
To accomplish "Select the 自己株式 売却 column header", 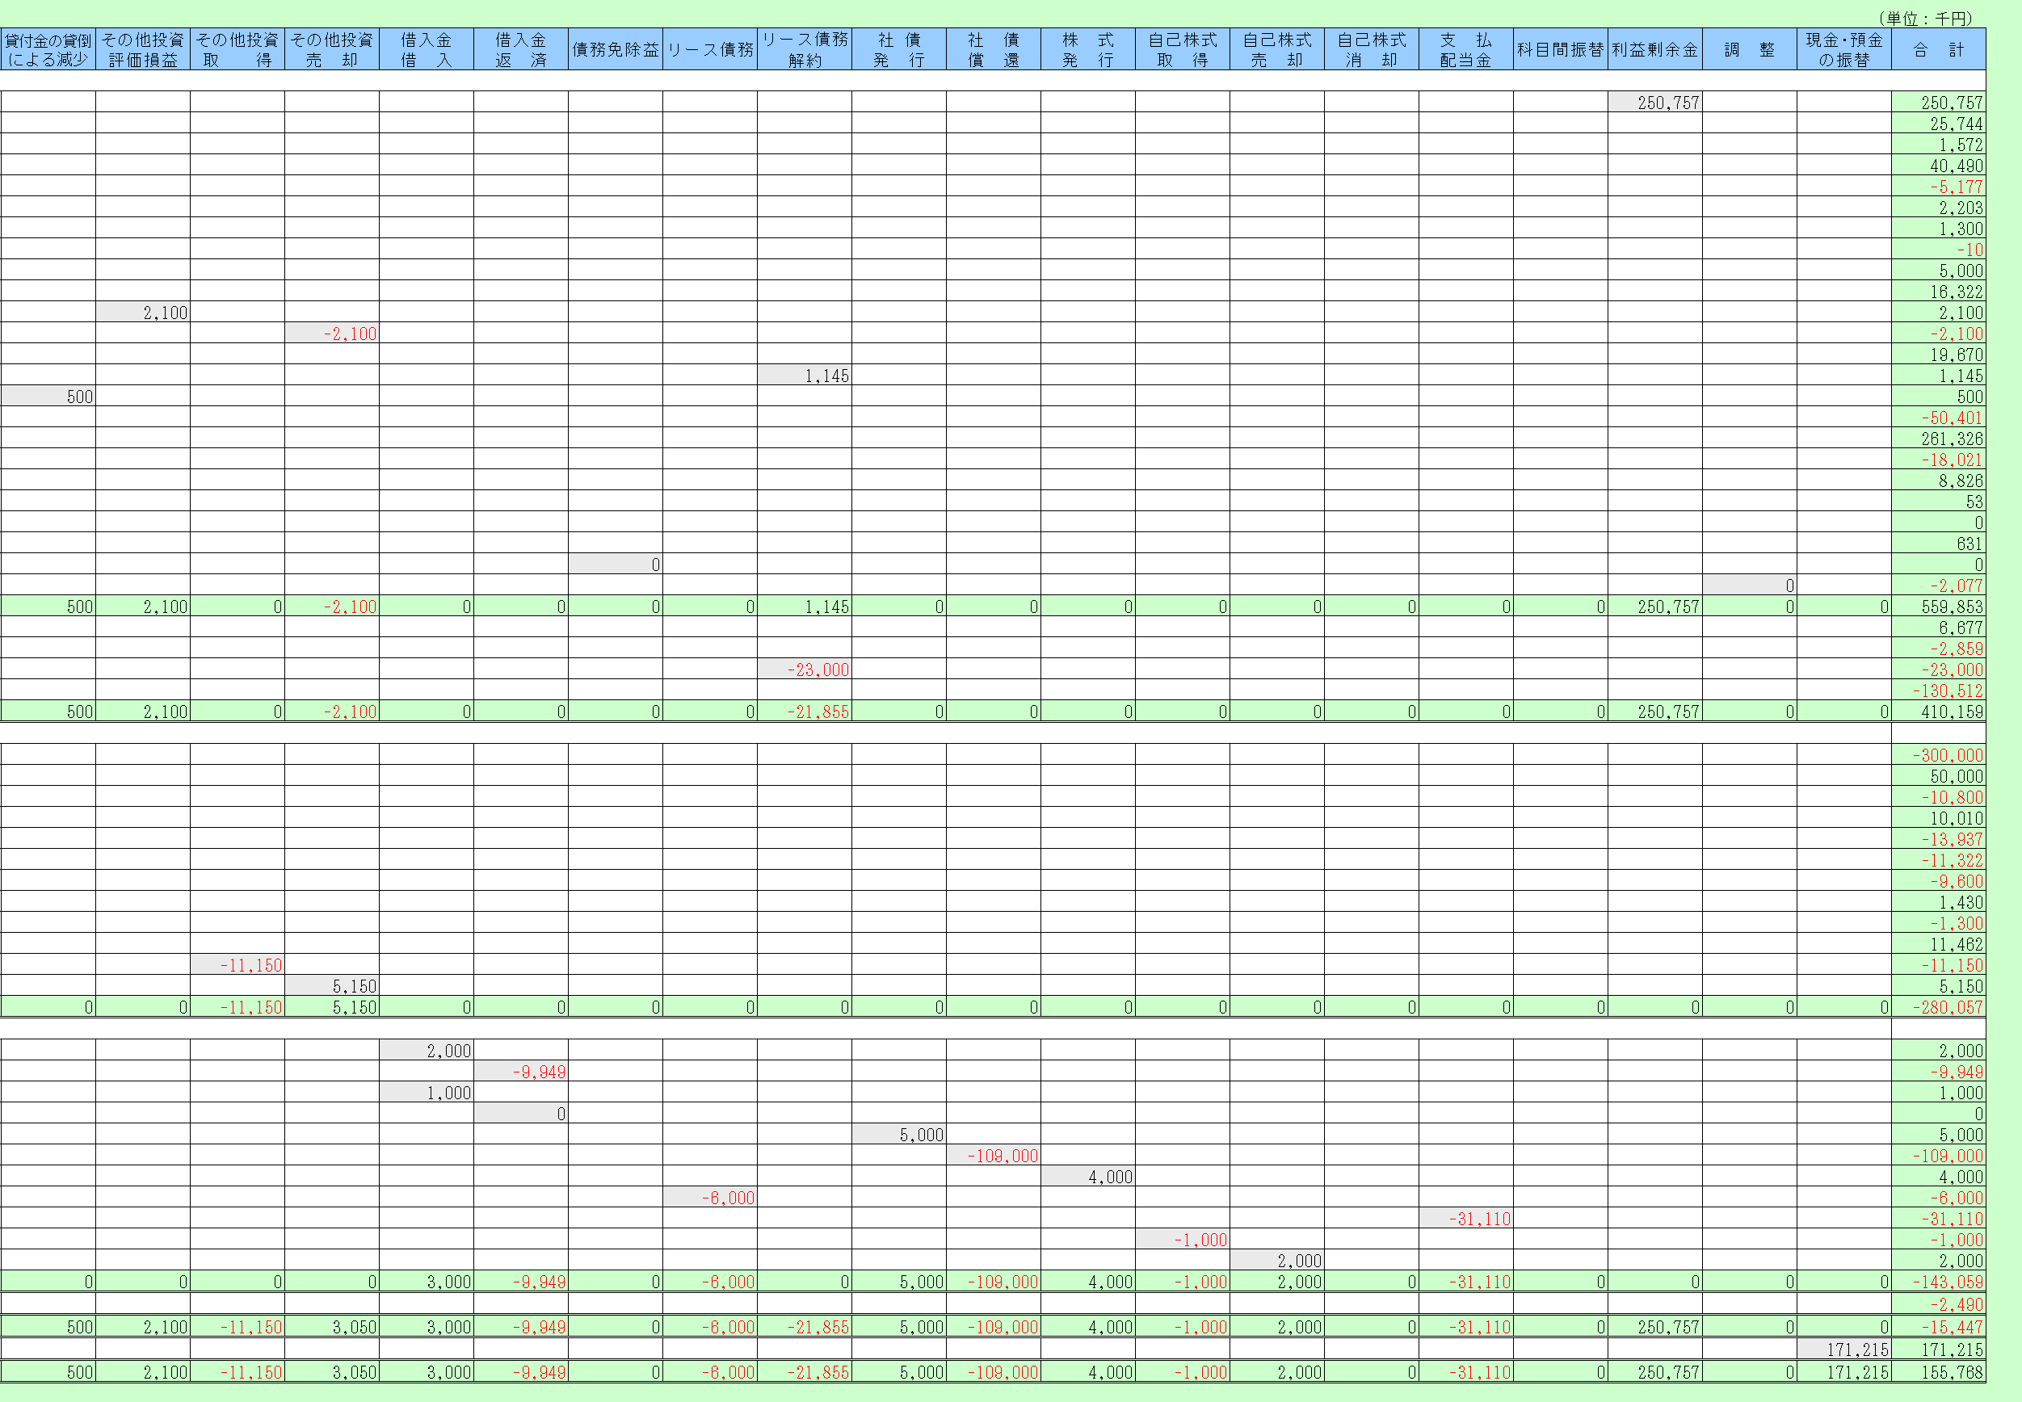I will click(1277, 49).
